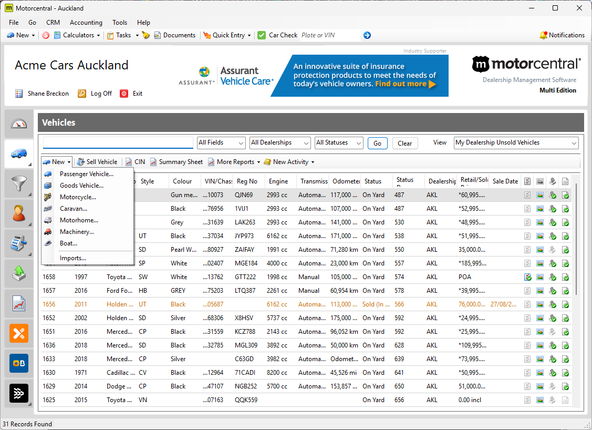Click the photo column header icon
The image size is (592, 430).
541,181
